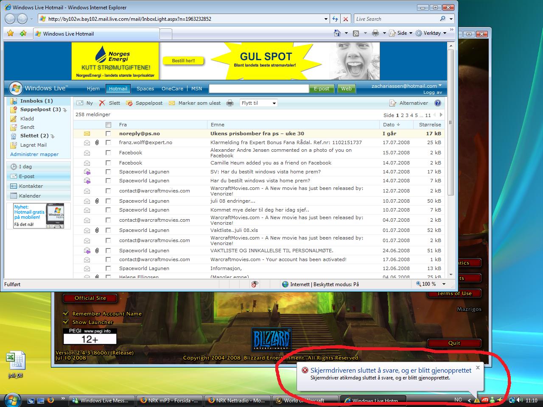Stop loading with the red X
This screenshot has height=407, width=543.
point(346,19)
